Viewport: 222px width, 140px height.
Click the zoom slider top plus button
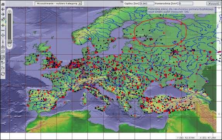(x=9, y=12)
